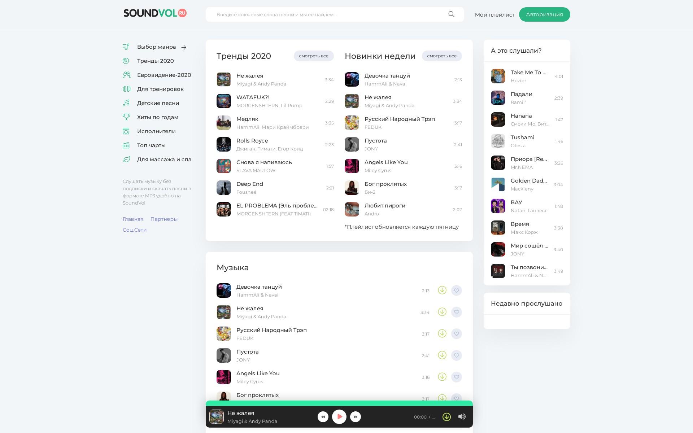Select EL PROBLEMA track in trends
Image resolution: width=693 pixels, height=433 pixels.
275,209
